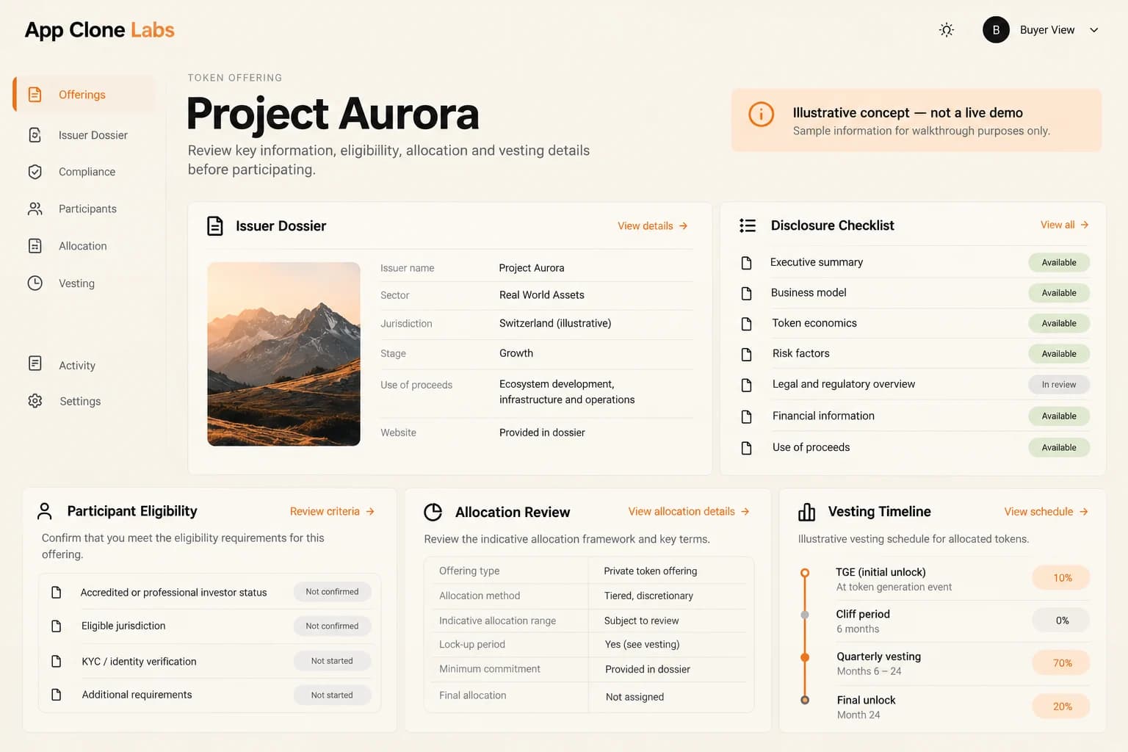Click View all in Disclosure Checklist
1128x752 pixels.
tap(1064, 225)
